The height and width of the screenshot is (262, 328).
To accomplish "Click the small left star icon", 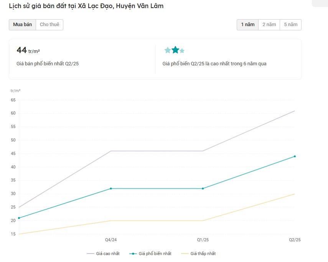I will [x=168, y=50].
